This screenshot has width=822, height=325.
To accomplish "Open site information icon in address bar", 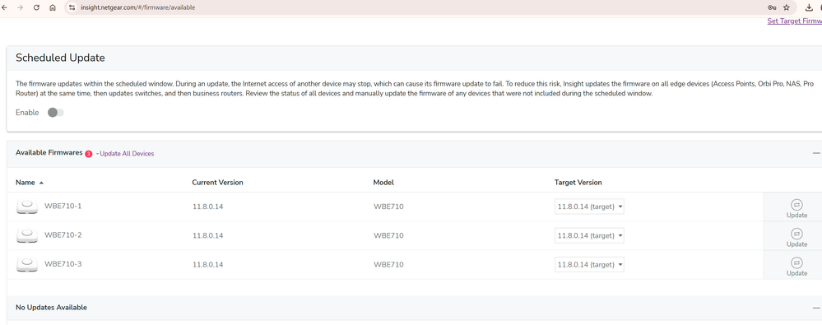I will click(72, 8).
